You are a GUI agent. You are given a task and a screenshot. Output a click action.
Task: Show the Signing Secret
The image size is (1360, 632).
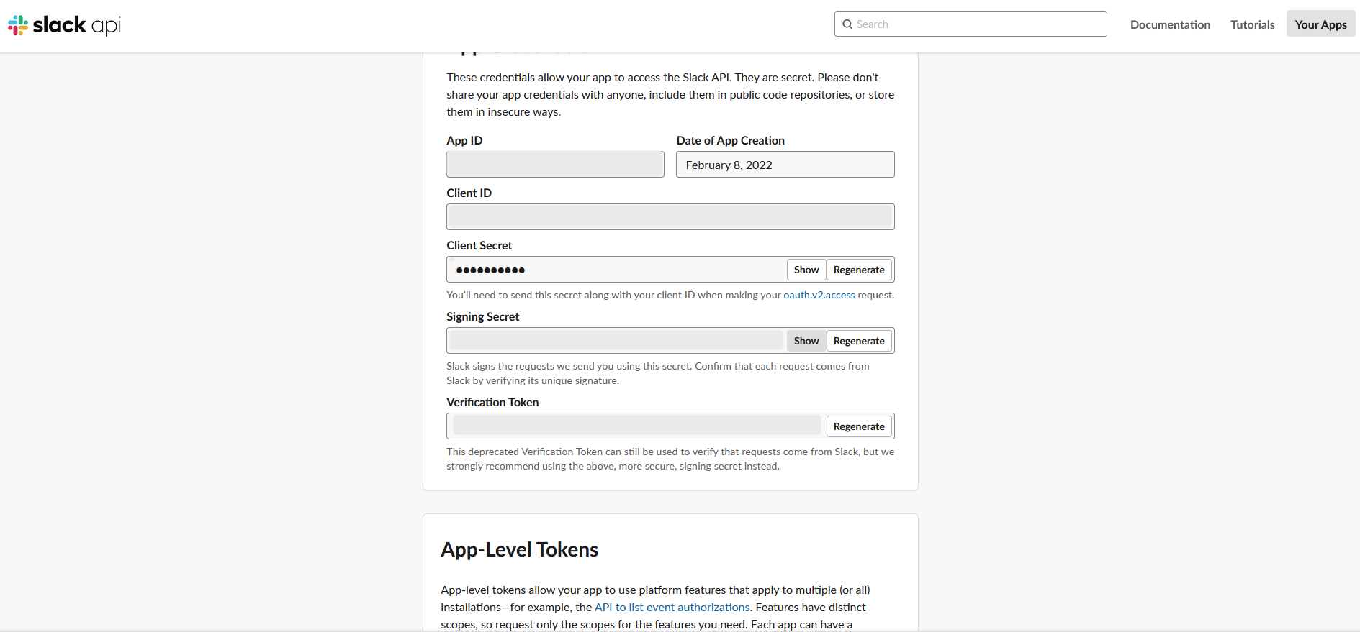(806, 341)
